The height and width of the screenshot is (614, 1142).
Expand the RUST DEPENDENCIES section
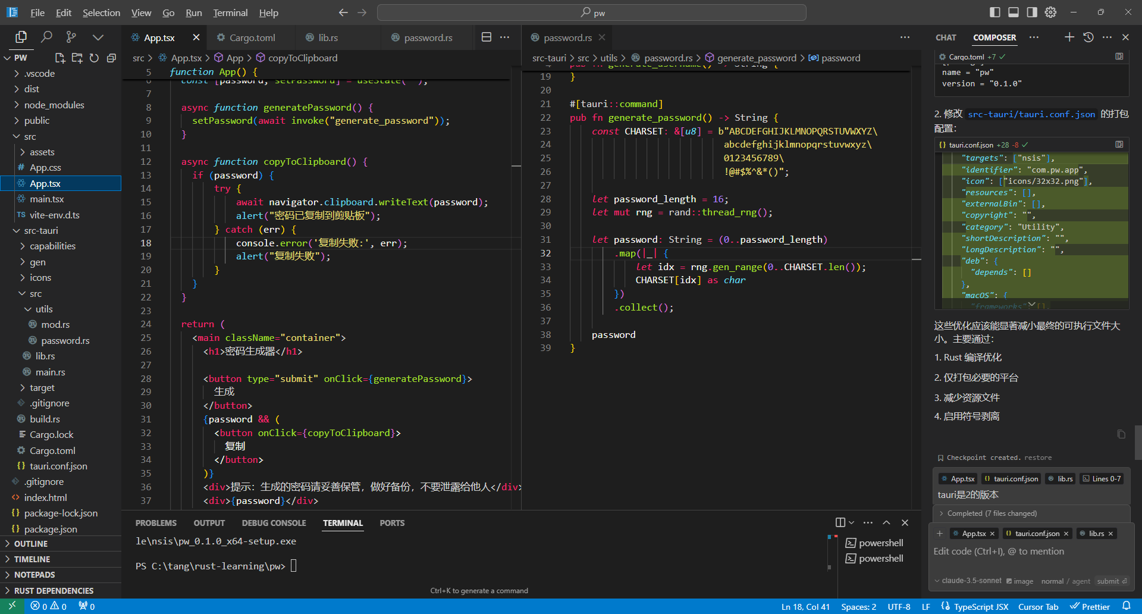pos(61,591)
